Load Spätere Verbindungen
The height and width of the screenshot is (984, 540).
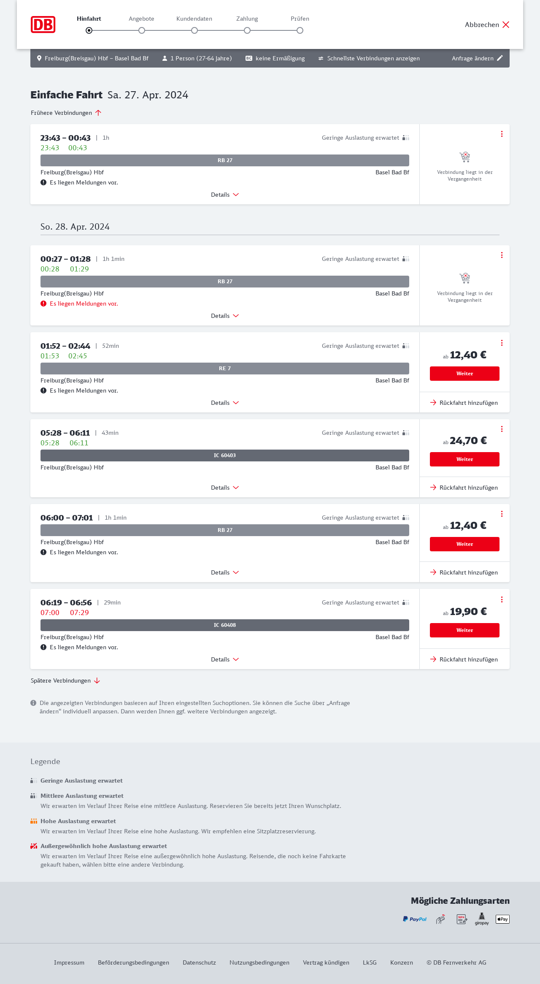pos(65,680)
